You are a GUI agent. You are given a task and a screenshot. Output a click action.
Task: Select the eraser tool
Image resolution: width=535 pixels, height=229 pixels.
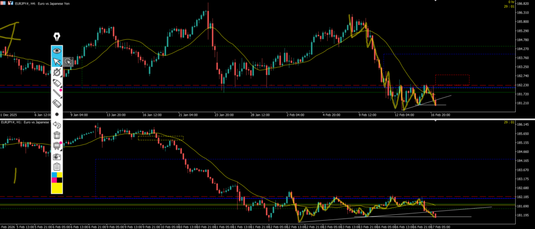tap(57, 105)
